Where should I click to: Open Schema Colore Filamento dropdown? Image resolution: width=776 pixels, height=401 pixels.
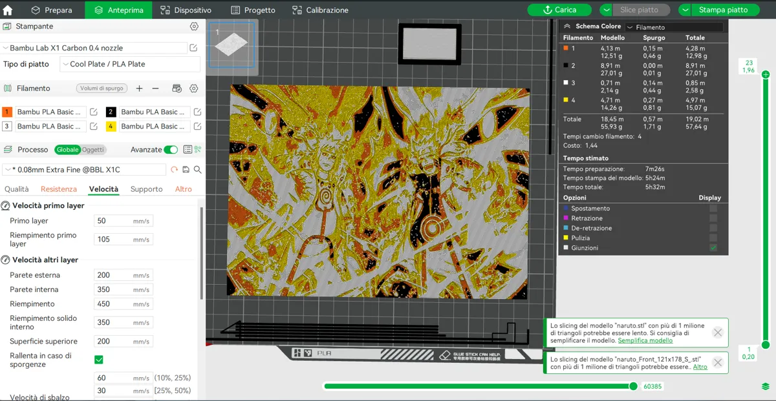(674, 27)
